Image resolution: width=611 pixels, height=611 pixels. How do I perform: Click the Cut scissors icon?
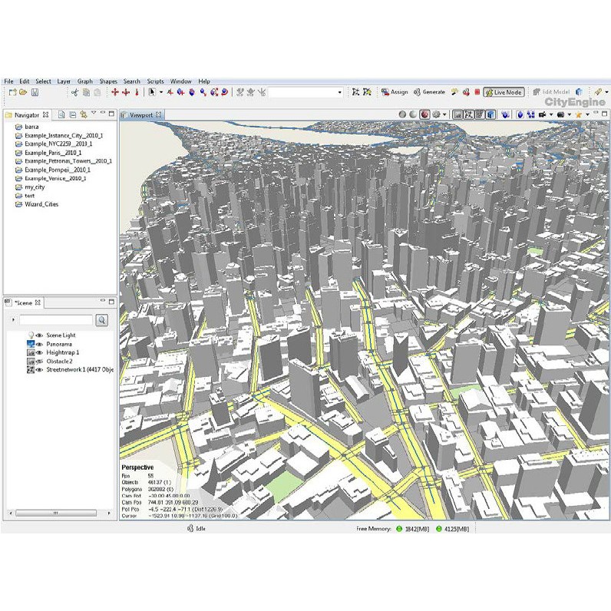[74, 92]
